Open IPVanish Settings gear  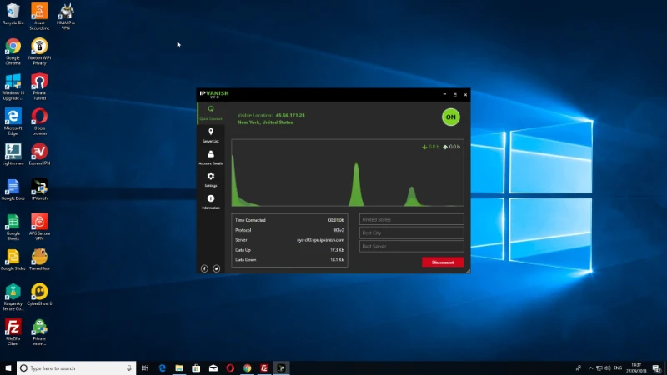(x=211, y=178)
